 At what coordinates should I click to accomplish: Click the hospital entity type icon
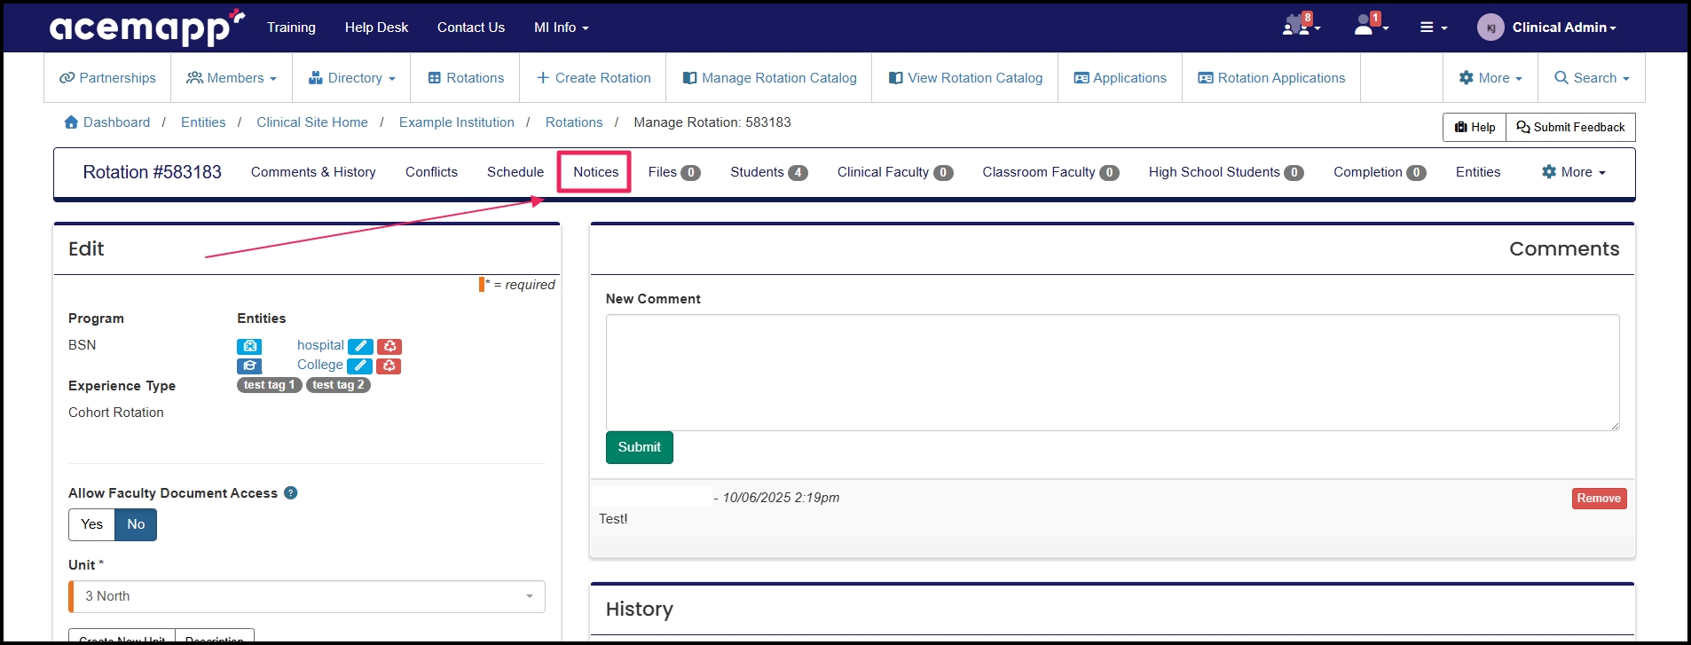(x=249, y=346)
